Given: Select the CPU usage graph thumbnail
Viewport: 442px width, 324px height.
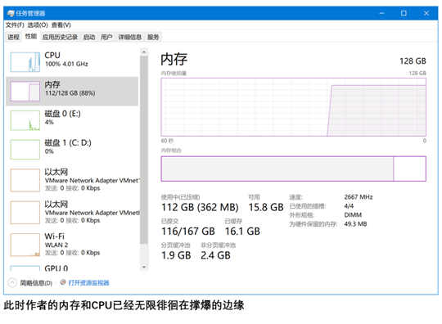Looking at the screenshot, I should coord(25,62).
